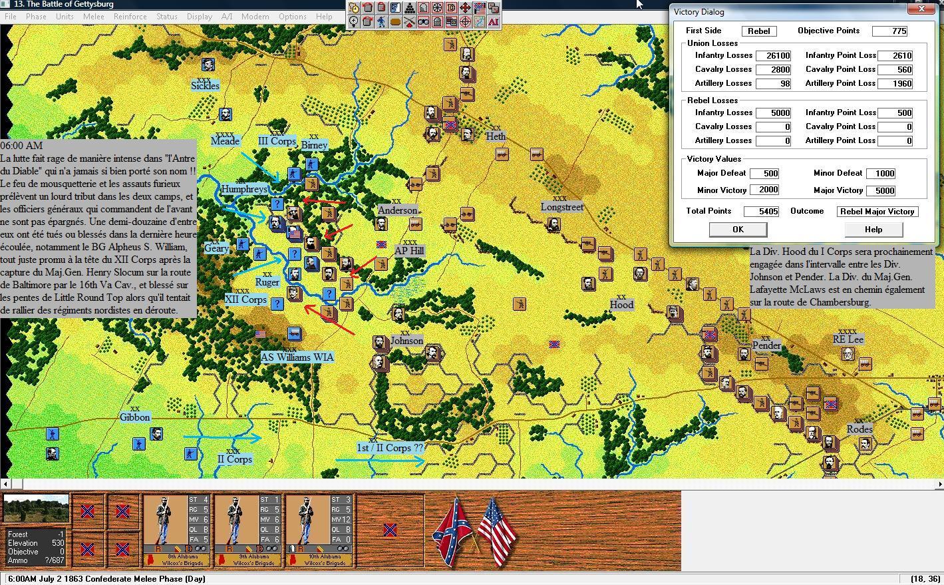Click the blue soldier toolbar icon

tap(381, 22)
